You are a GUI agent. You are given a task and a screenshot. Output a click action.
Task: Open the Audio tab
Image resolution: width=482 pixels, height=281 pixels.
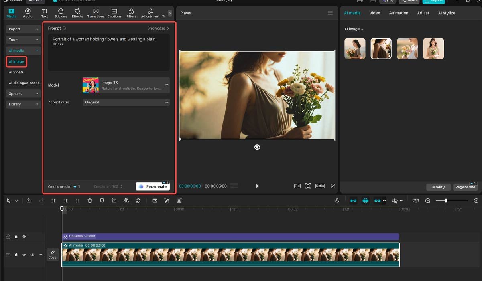(28, 13)
